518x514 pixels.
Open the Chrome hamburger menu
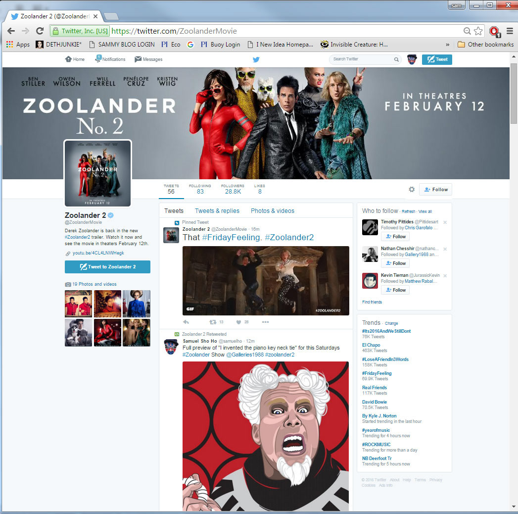coord(510,31)
